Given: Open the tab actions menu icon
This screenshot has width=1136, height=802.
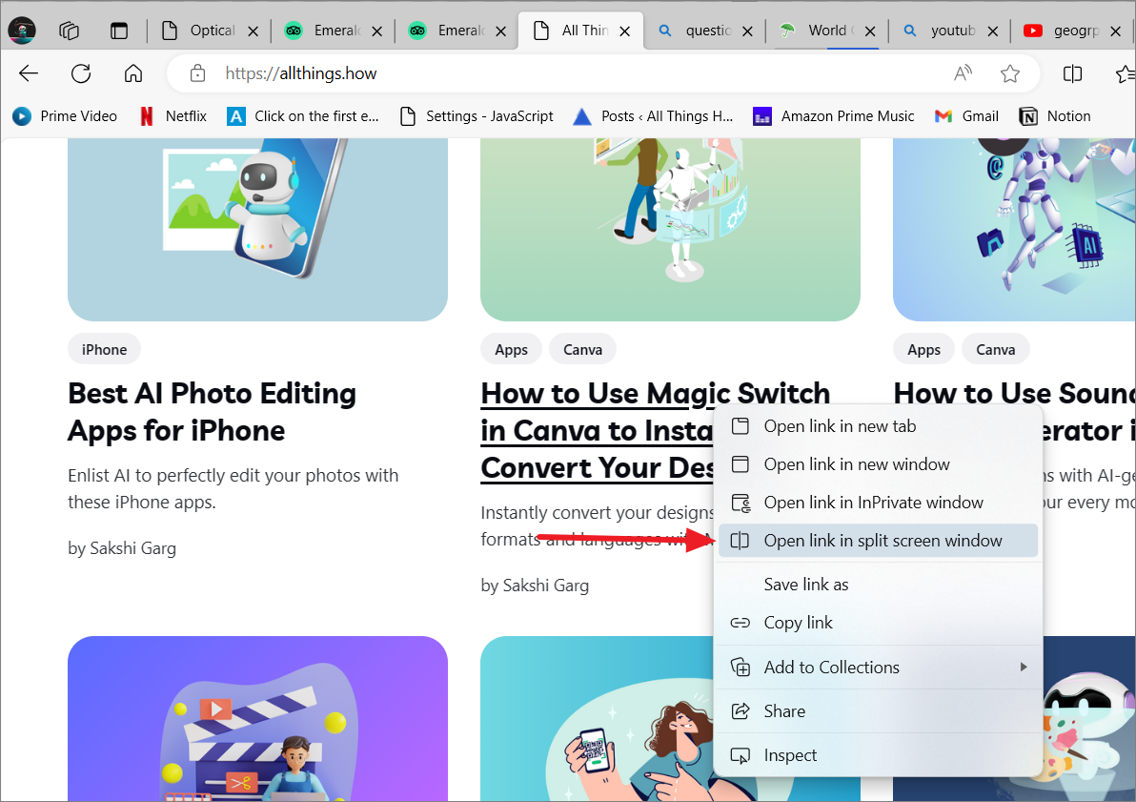Looking at the screenshot, I should [119, 31].
